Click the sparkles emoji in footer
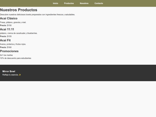This screenshot has width=156, height=117. click(20, 75)
